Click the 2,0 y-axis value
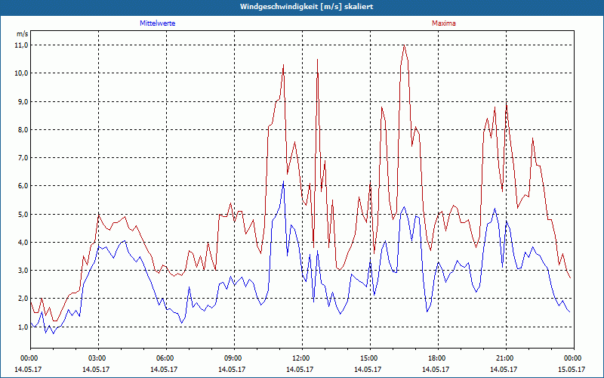Image resolution: width=604 pixels, height=378 pixels. pyautogui.click(x=23, y=299)
